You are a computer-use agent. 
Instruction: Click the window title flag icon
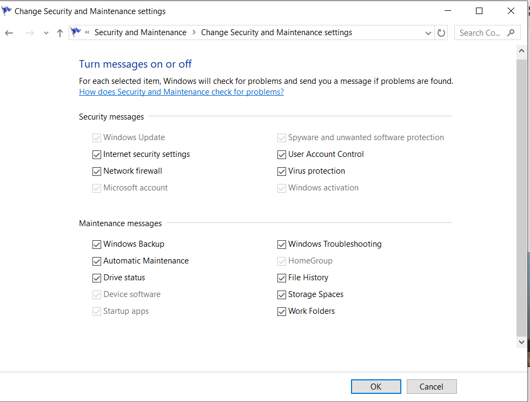click(6, 11)
